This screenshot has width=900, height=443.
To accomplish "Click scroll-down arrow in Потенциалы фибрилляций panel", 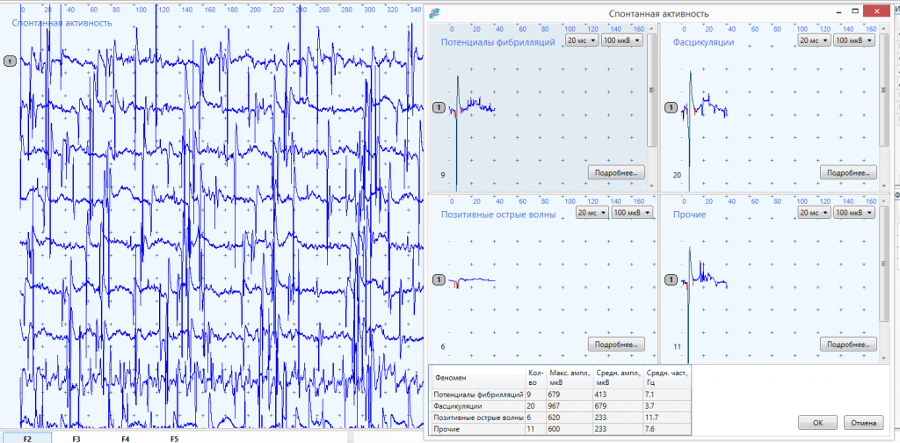I will [x=651, y=186].
